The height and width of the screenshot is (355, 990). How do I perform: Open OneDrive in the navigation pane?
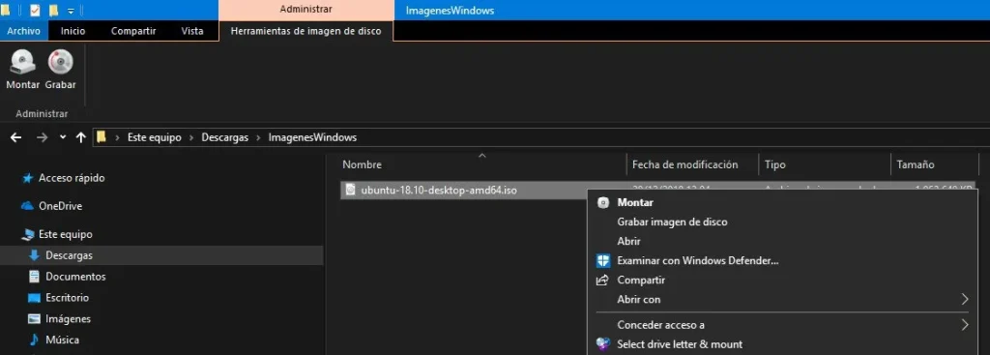click(60, 206)
